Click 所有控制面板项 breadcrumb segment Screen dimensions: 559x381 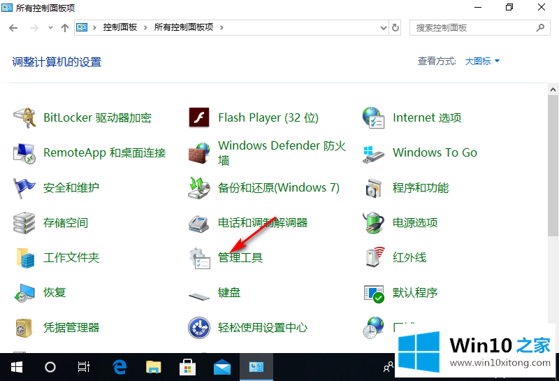coord(184,27)
